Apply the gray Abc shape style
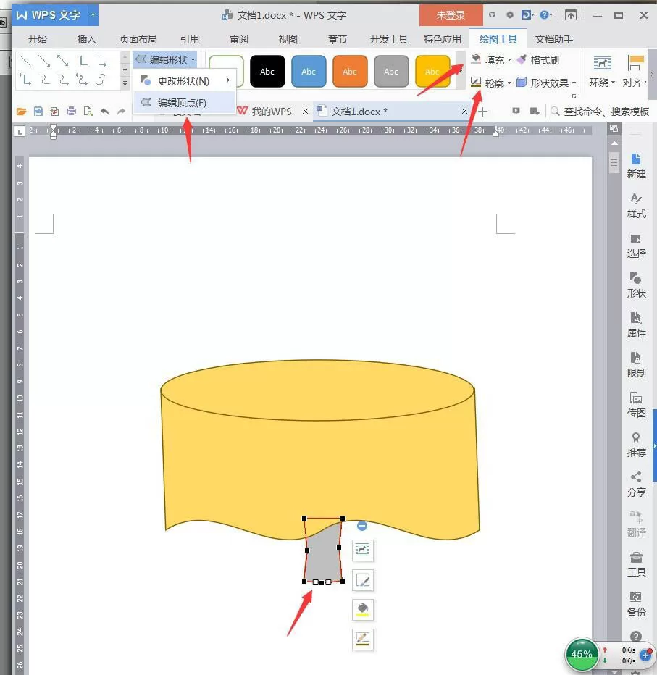Screen dimensions: 657x675 click(x=391, y=72)
